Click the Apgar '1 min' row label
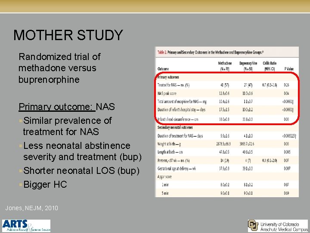Viewport: 310px width, 233px height. [x=165, y=185]
